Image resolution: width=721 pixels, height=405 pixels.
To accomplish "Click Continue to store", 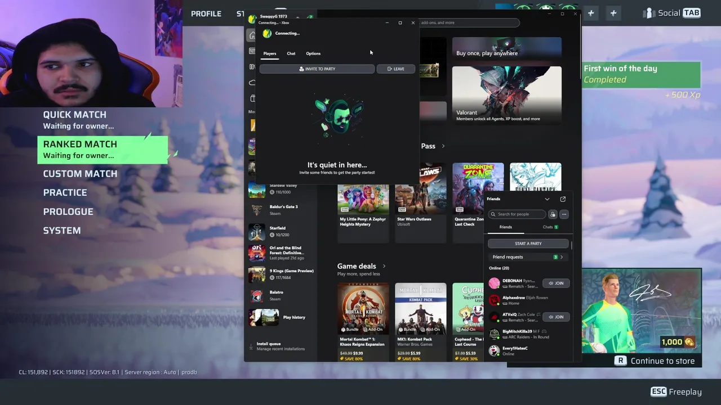I will click(655, 361).
